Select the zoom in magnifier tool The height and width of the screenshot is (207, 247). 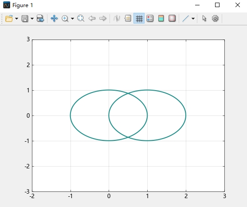(x=65, y=19)
